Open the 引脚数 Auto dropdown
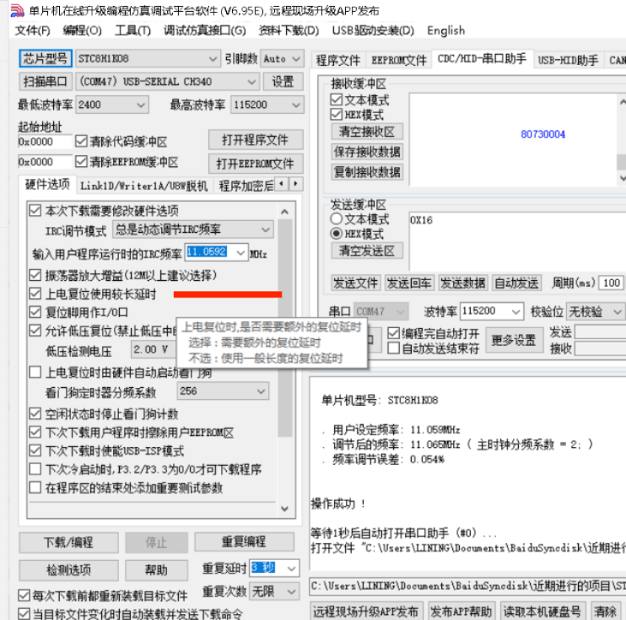This screenshot has height=620, width=626. (282, 59)
